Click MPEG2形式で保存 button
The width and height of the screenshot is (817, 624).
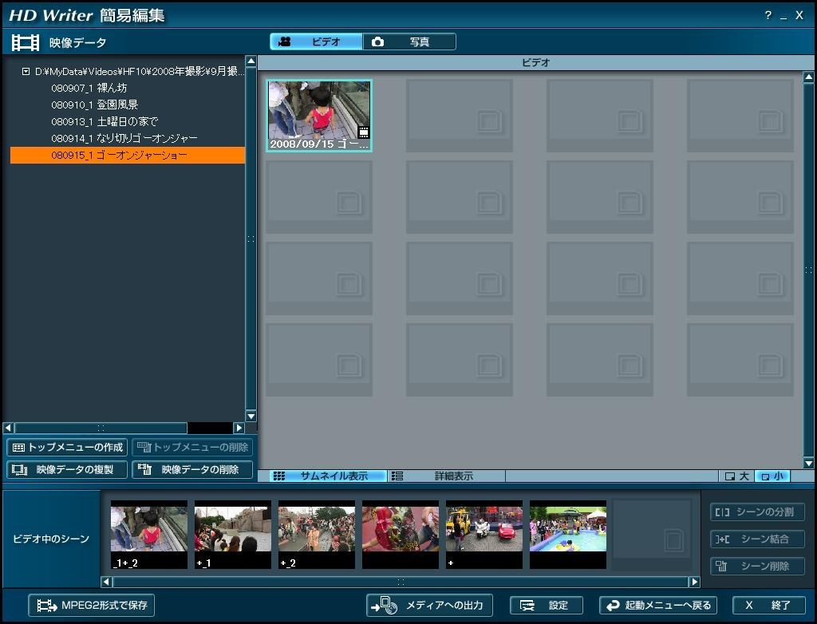(91, 605)
